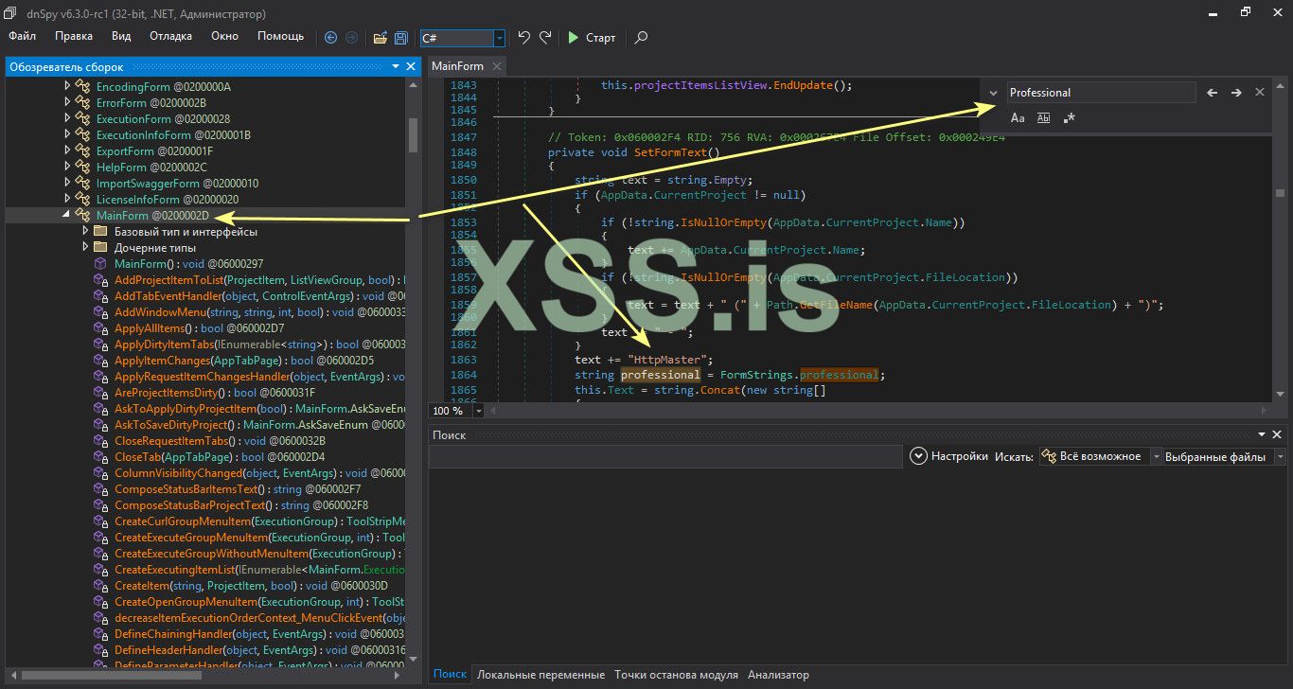Open the C# language dropdown

coord(499,38)
